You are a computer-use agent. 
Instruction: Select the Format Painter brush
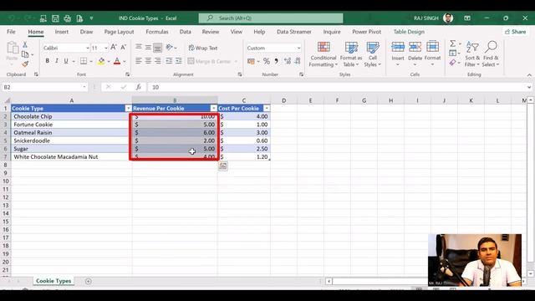(x=25, y=64)
